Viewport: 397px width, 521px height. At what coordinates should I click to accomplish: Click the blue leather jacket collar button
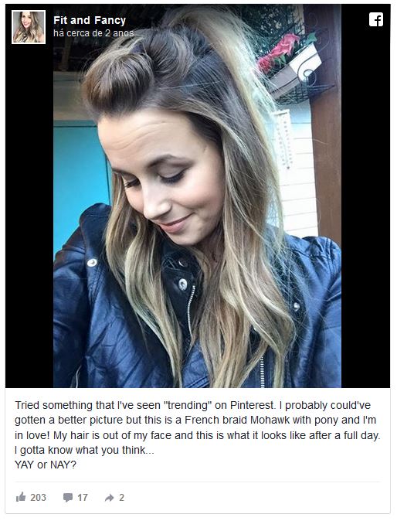[182, 284]
